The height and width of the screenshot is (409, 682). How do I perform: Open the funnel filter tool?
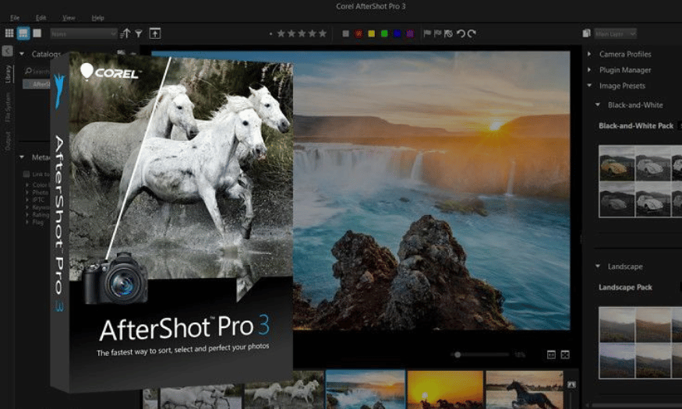[139, 33]
